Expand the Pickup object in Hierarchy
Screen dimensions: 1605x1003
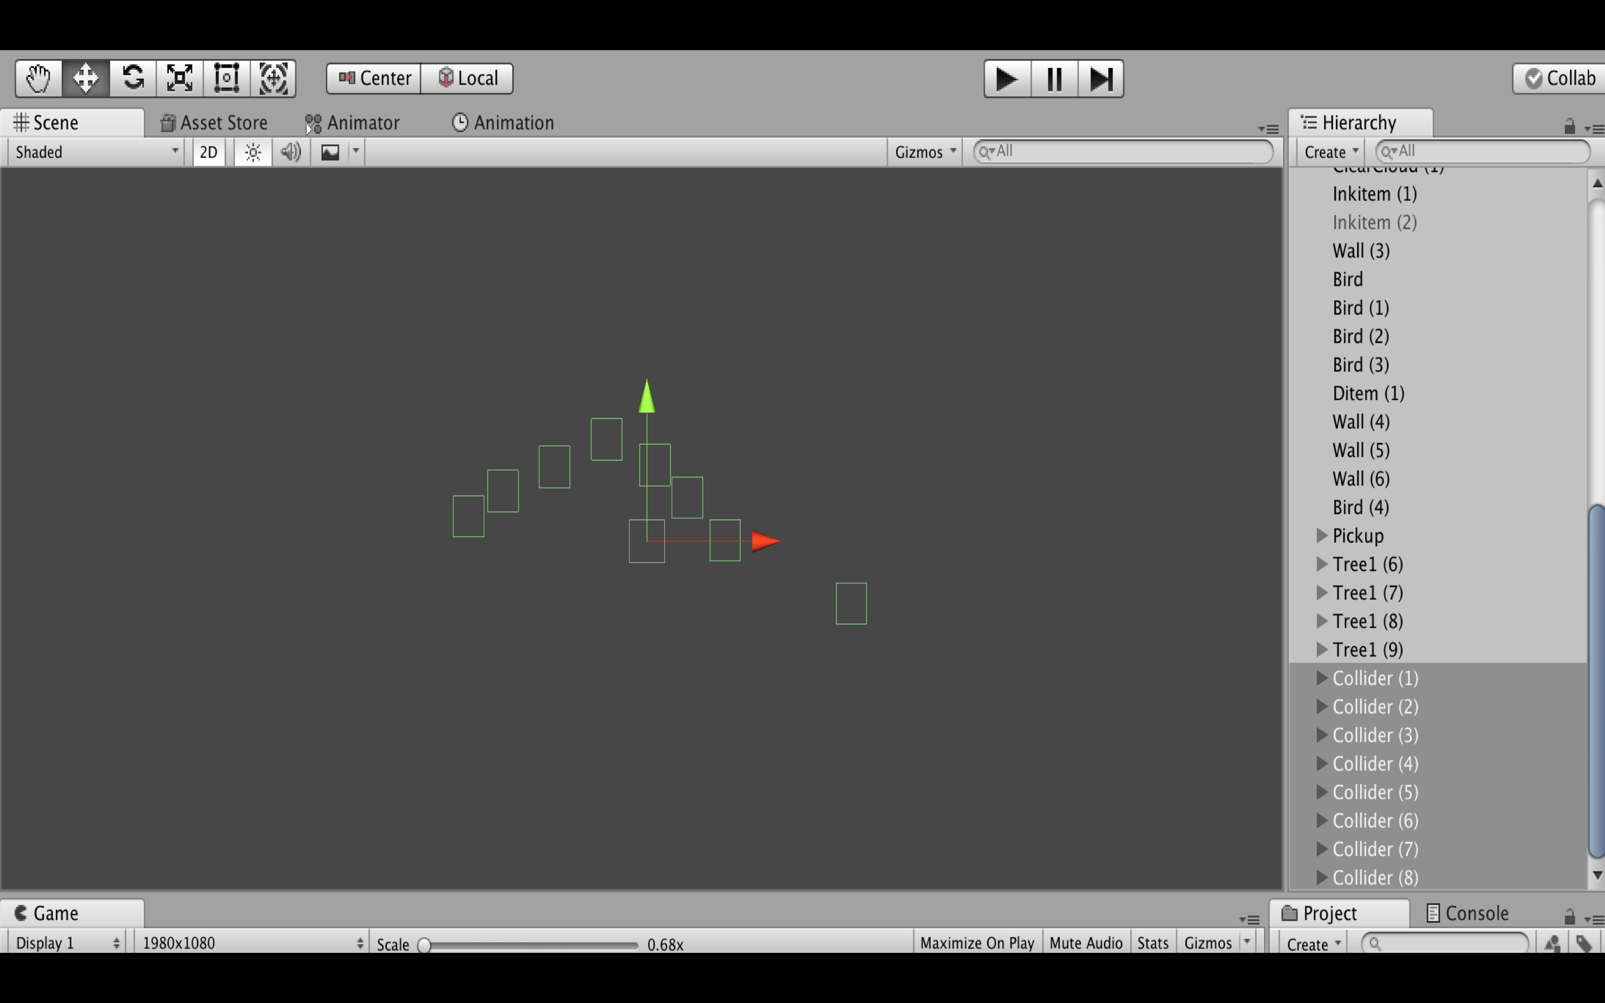tap(1321, 535)
